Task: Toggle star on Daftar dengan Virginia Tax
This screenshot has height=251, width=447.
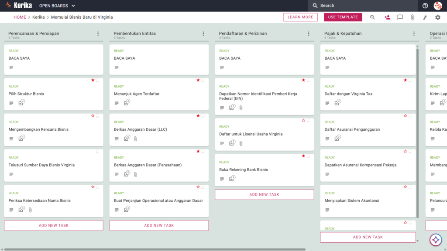Action: coord(405,80)
